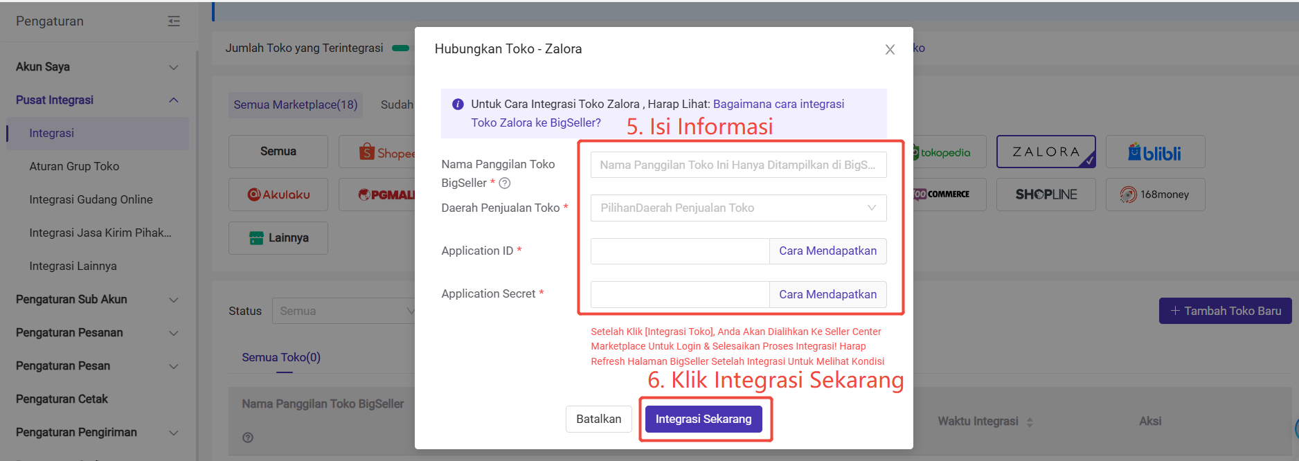Click the sort icon next to Waktu Integrasi
The width and height of the screenshot is (1299, 461).
pyautogui.click(x=1030, y=422)
